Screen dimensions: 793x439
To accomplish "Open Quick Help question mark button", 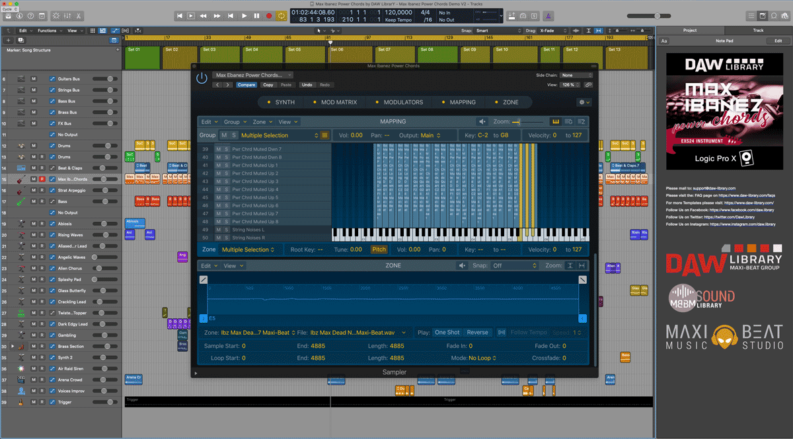I will 31,15.
